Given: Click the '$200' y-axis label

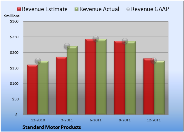Looking at the screenshot, I should click(x=14, y=53).
